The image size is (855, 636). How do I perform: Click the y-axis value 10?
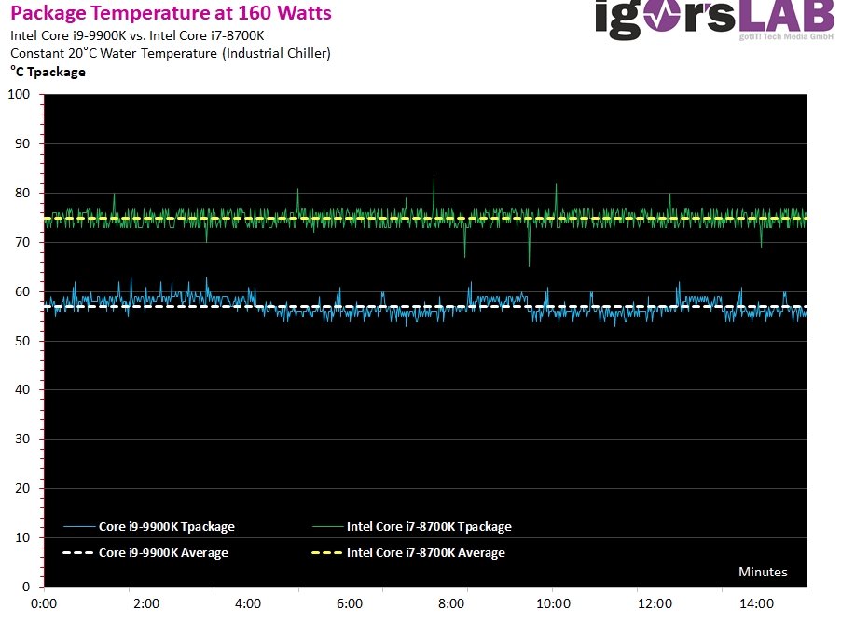[x=22, y=537]
